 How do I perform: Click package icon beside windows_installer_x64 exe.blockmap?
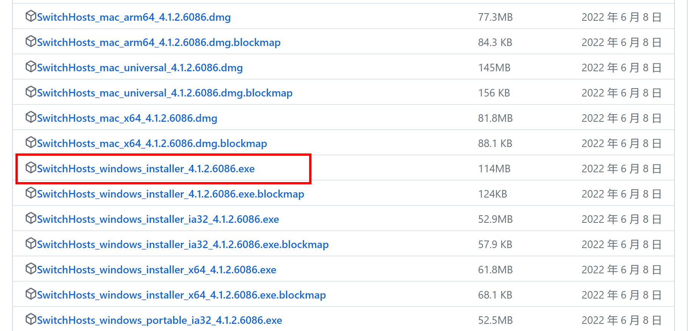(31, 294)
